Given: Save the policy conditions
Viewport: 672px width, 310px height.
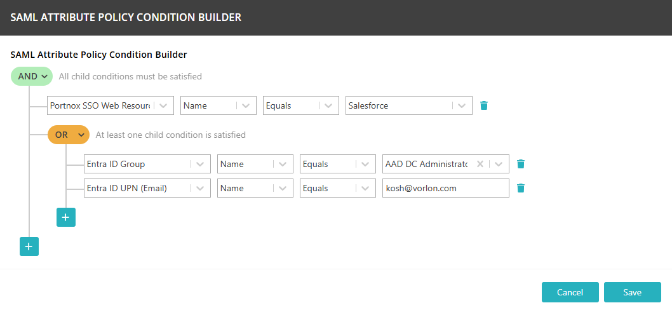Looking at the screenshot, I should pyautogui.click(x=632, y=292).
